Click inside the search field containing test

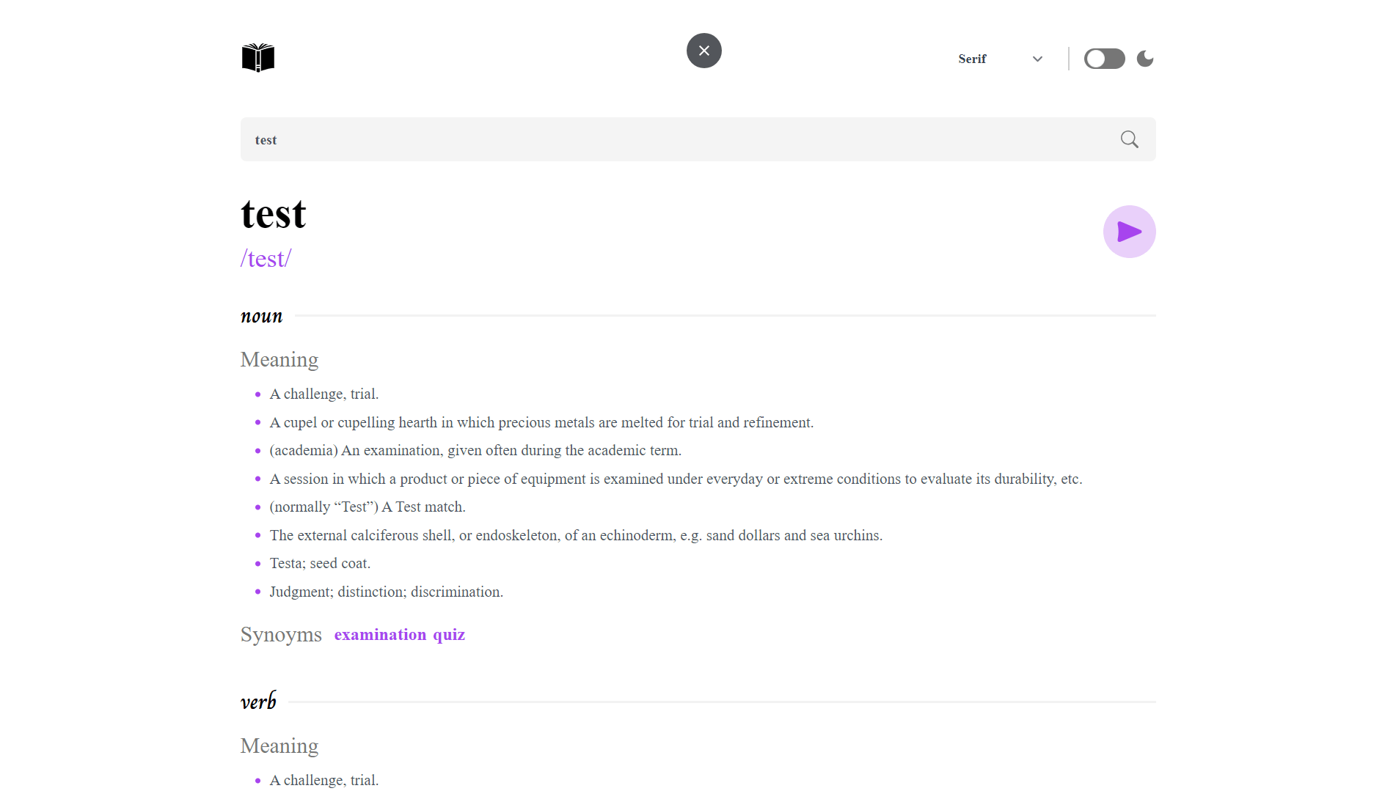click(660, 139)
